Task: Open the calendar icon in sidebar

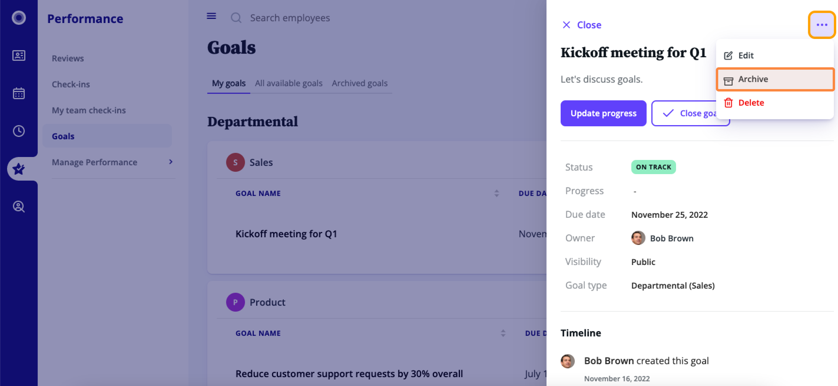Action: [19, 94]
